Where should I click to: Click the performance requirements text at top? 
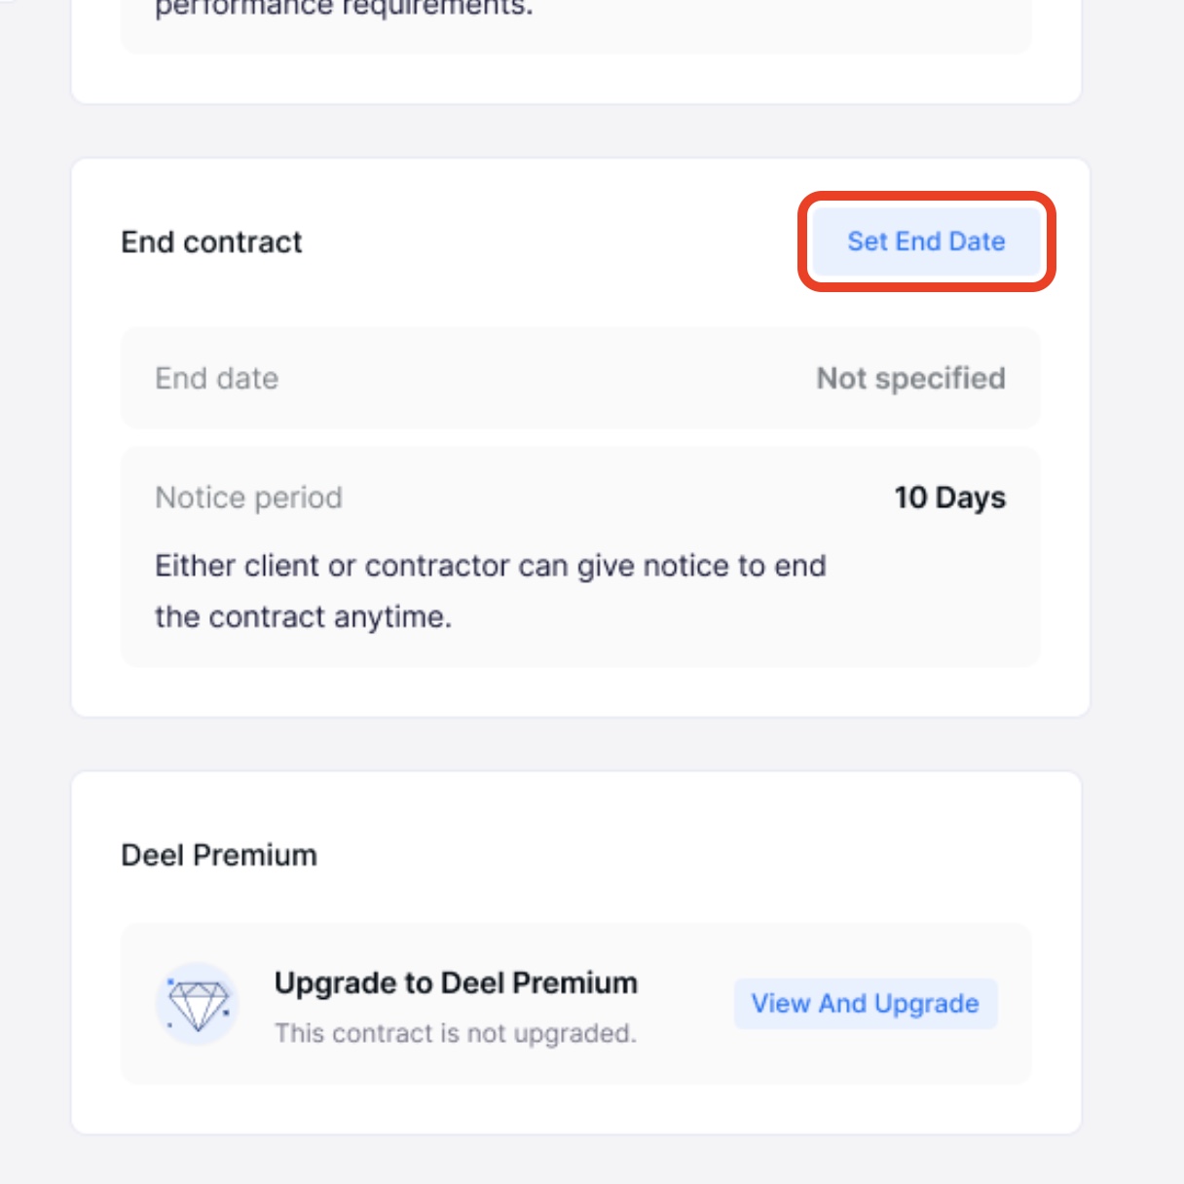[344, 9]
